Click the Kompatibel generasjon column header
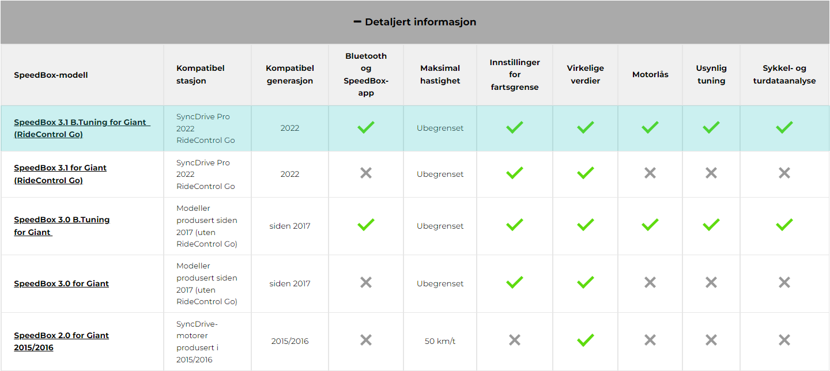The height and width of the screenshot is (371, 830). tap(290, 75)
